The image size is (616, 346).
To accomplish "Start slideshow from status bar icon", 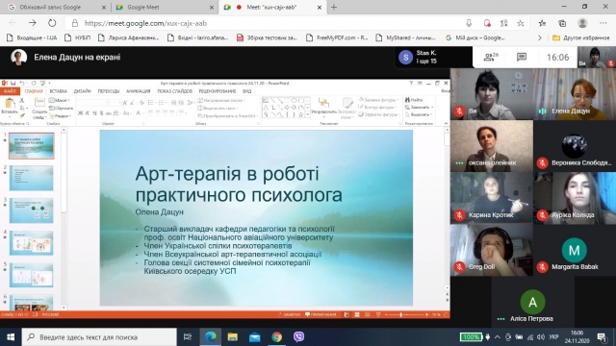I will (x=378, y=314).
